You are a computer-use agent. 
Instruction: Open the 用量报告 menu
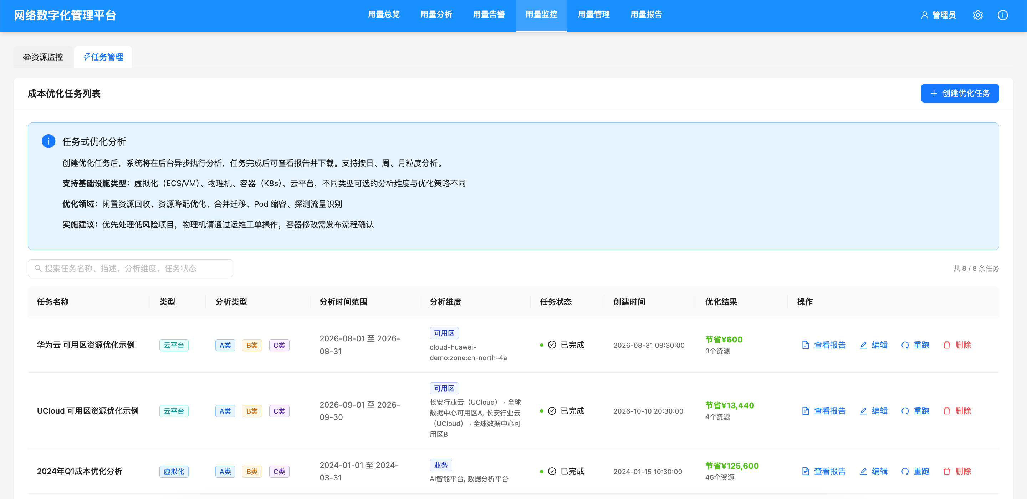(646, 15)
